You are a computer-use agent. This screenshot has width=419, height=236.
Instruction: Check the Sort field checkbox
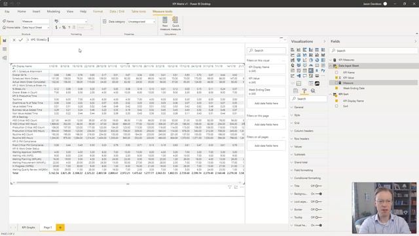click(337, 106)
